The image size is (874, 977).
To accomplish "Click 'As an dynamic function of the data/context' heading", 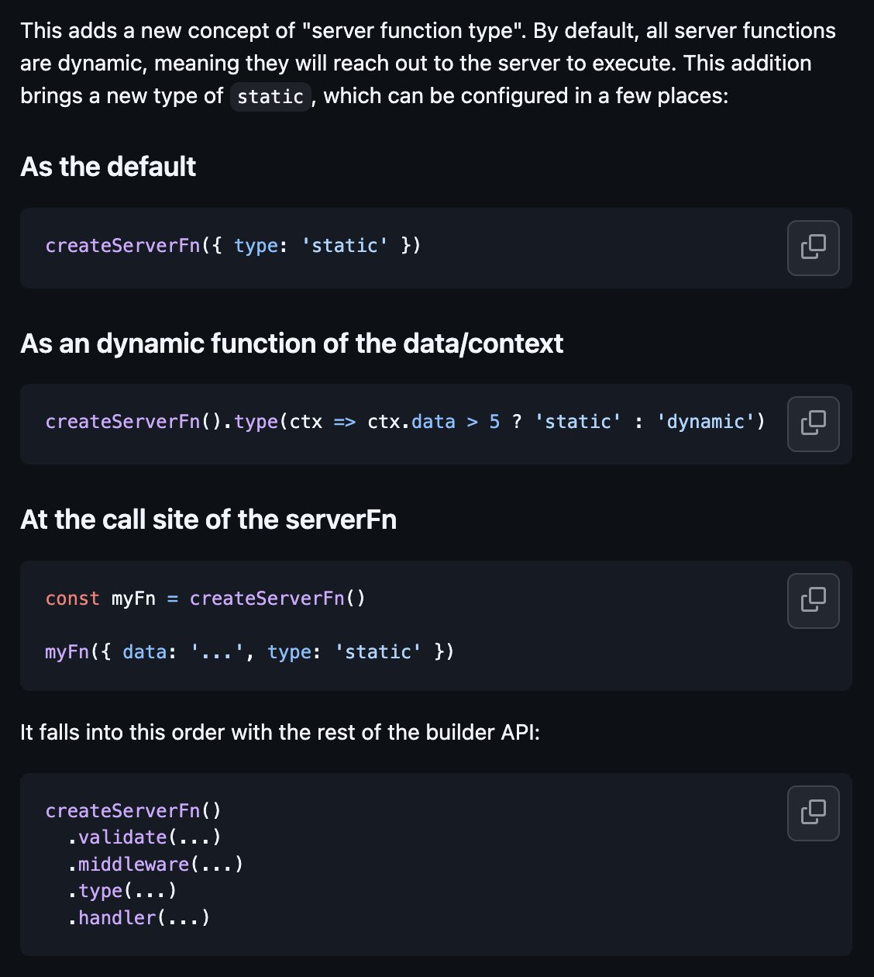I will pyautogui.click(x=291, y=343).
